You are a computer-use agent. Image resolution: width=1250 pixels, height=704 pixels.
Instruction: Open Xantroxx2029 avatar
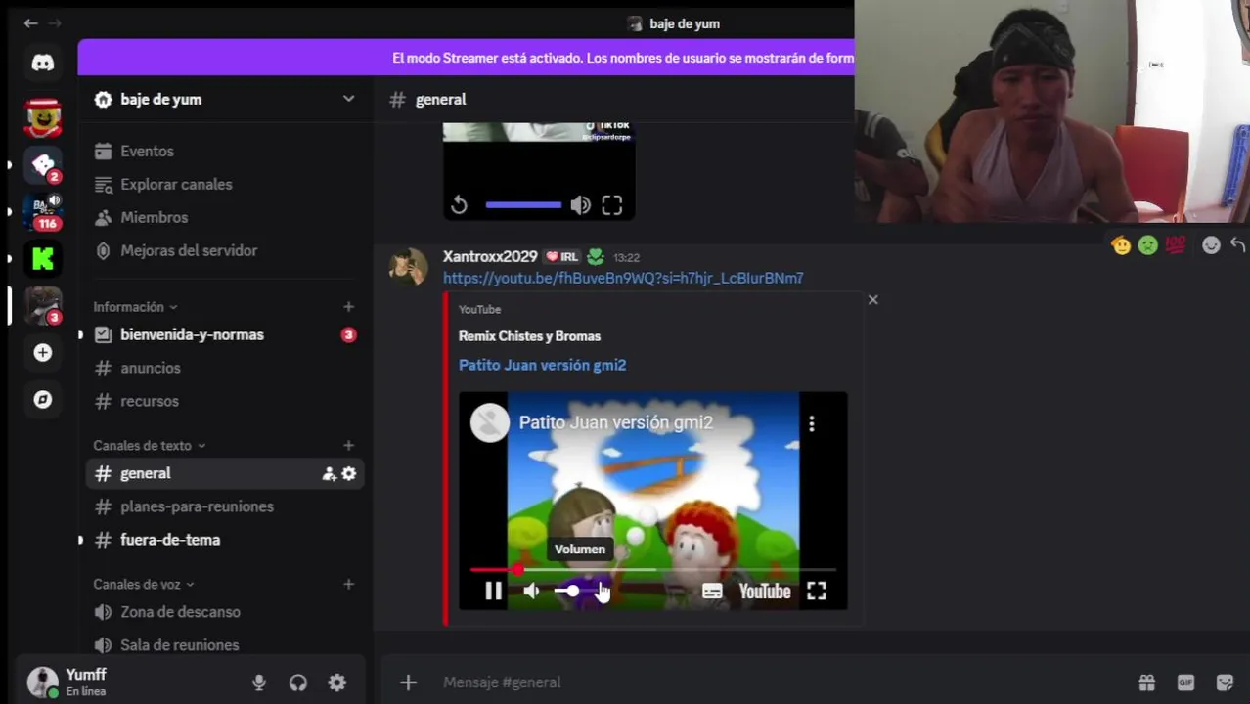[x=408, y=266]
